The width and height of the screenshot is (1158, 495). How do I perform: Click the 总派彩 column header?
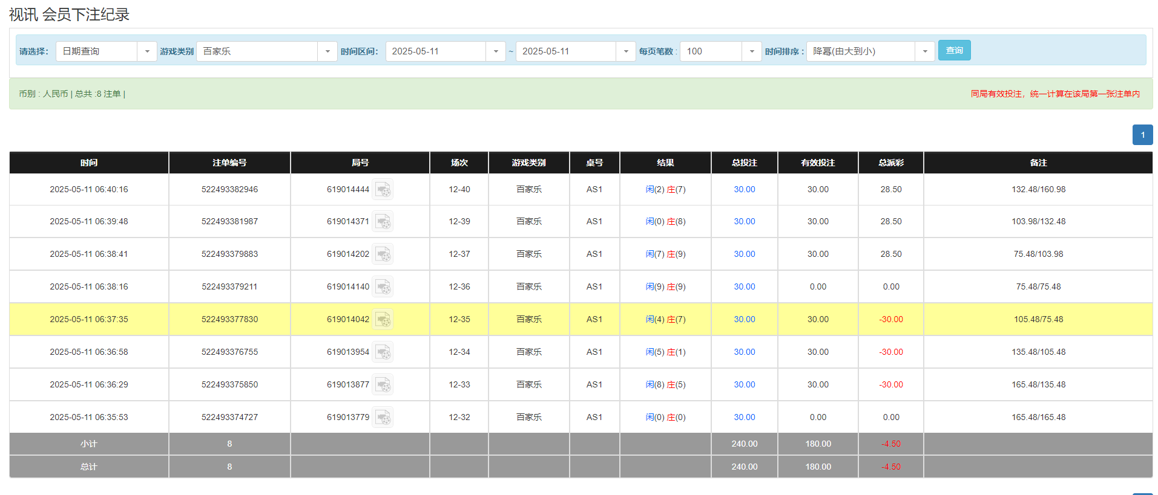(890, 163)
